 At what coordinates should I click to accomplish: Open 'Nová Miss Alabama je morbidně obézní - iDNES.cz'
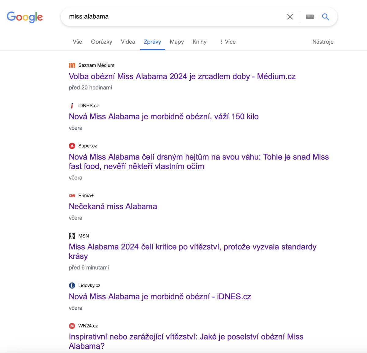160,296
